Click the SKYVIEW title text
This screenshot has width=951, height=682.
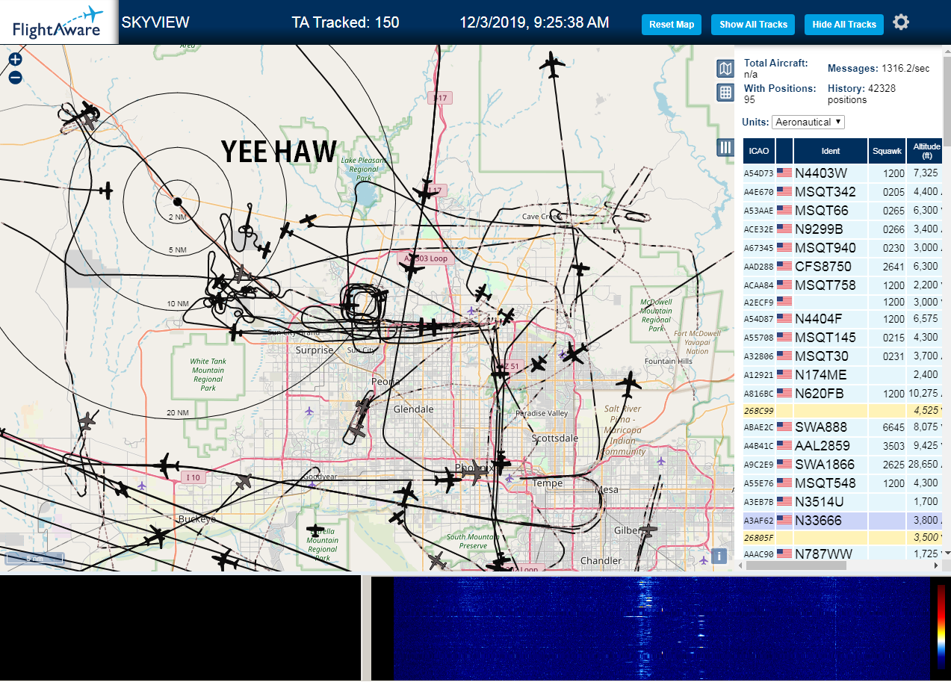[155, 22]
